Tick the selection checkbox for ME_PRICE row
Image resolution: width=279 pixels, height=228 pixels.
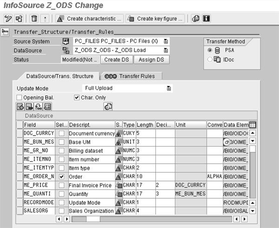(61, 185)
